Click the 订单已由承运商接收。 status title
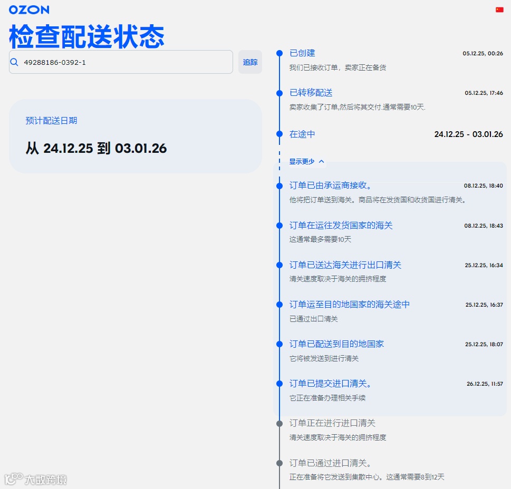Viewport: 511px width, 489px height. pyautogui.click(x=331, y=185)
